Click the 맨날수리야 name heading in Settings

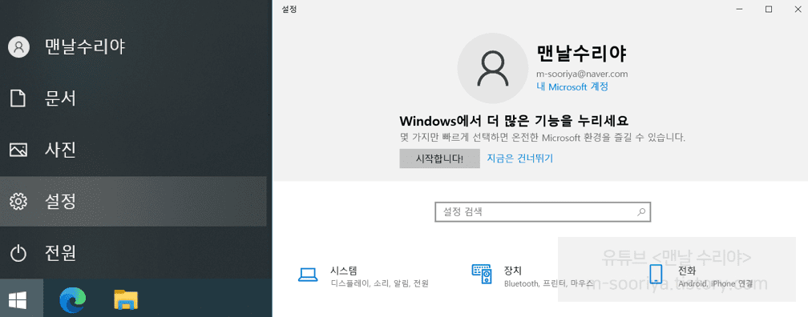coord(581,53)
